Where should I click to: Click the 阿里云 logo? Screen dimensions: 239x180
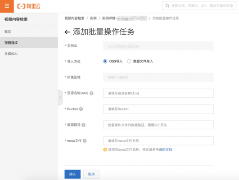(x=29, y=6)
